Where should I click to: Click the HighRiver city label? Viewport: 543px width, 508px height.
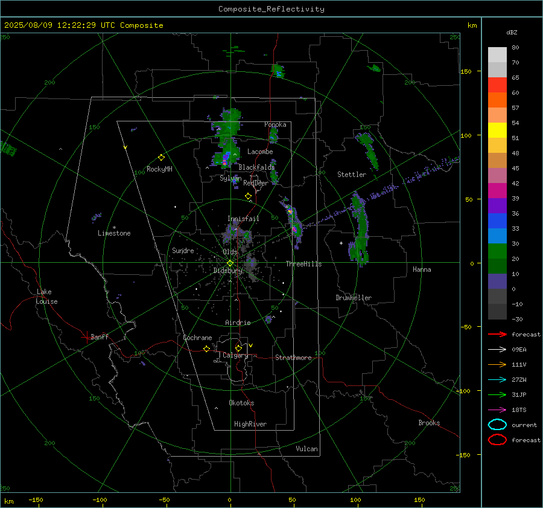click(x=250, y=424)
